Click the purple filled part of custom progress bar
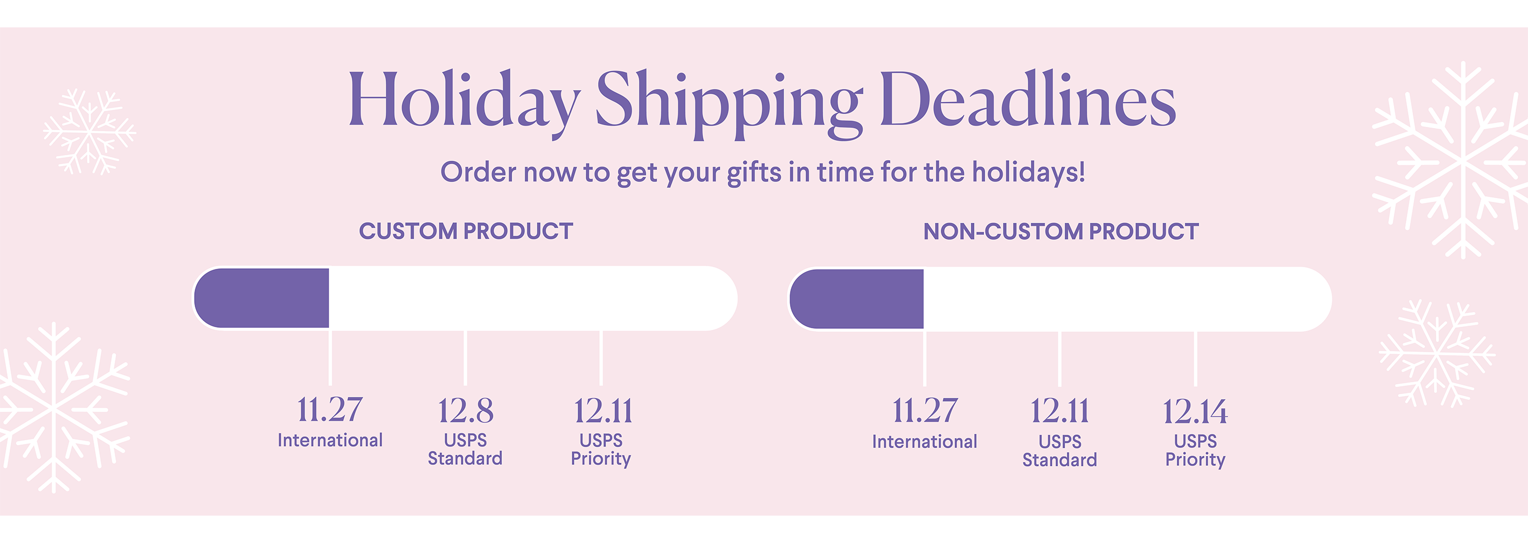This screenshot has width=1528, height=543. 262,298
